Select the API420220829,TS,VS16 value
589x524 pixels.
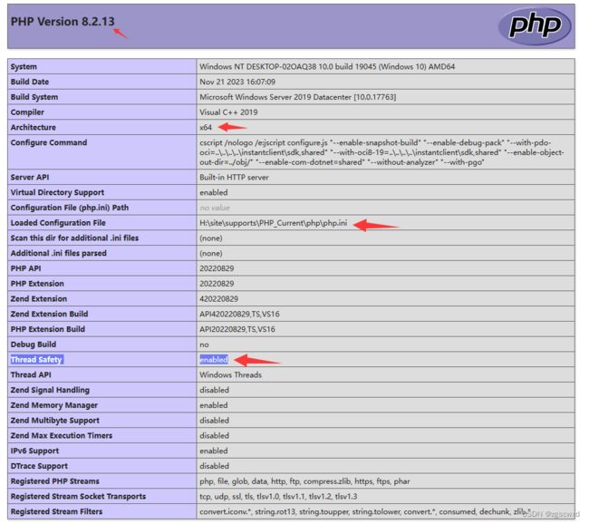tap(239, 314)
